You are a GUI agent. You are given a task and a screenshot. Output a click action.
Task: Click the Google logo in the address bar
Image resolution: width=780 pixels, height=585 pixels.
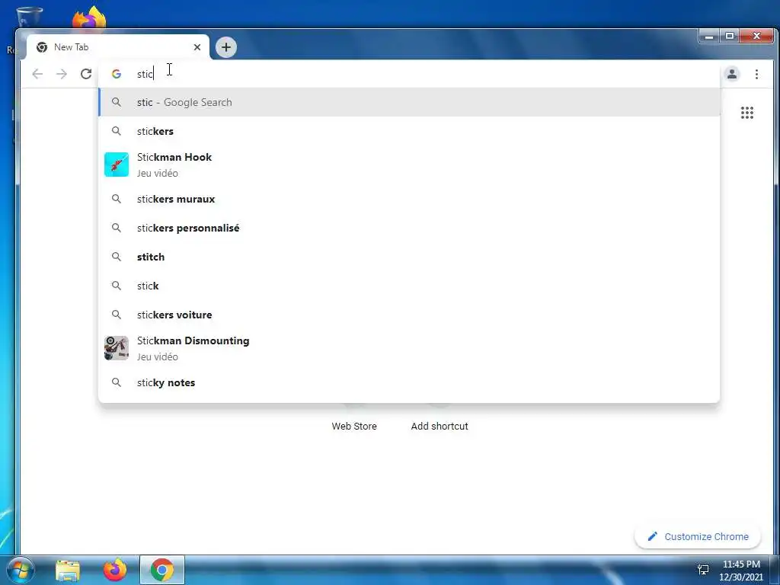(x=117, y=74)
